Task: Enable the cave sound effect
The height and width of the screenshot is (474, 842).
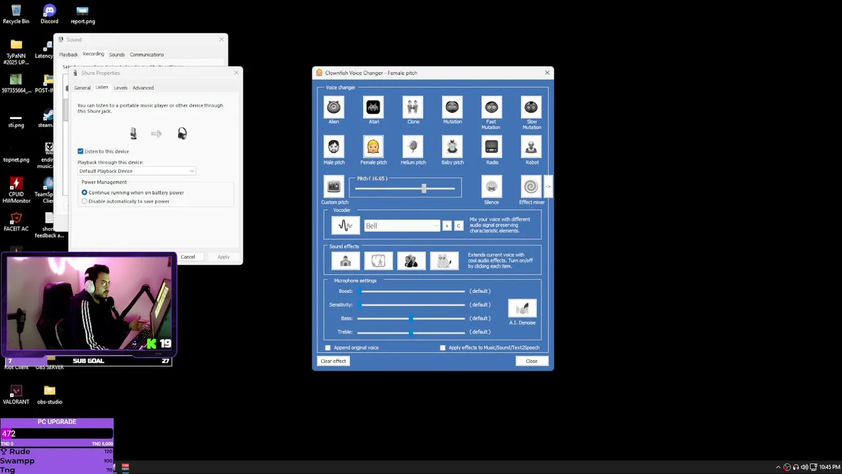Action: pos(378,261)
